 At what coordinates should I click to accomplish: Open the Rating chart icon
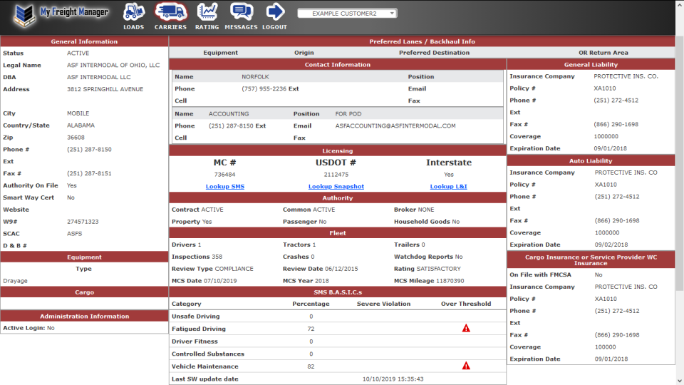(207, 16)
